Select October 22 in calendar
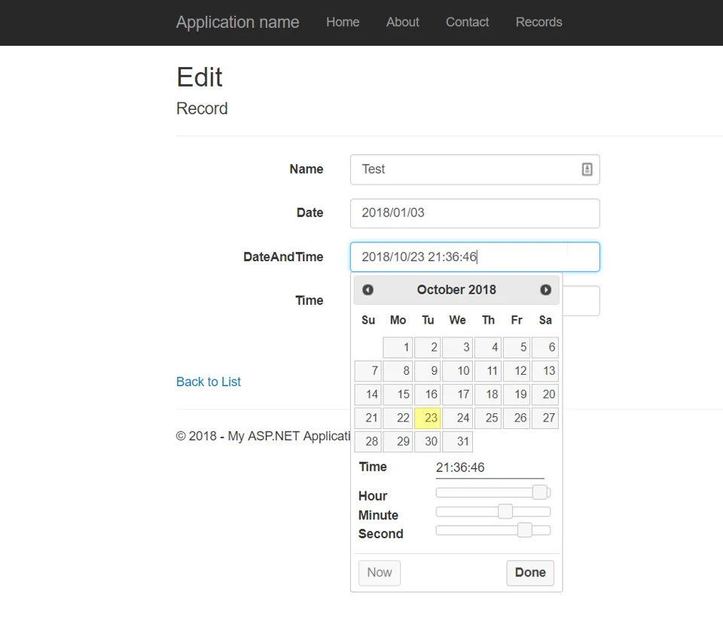This screenshot has height=621, width=723. [x=398, y=418]
